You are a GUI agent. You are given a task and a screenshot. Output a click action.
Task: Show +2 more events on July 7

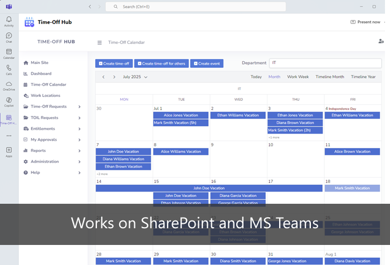102,174
